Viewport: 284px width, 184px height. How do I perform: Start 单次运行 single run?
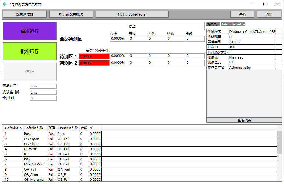[x=30, y=31]
